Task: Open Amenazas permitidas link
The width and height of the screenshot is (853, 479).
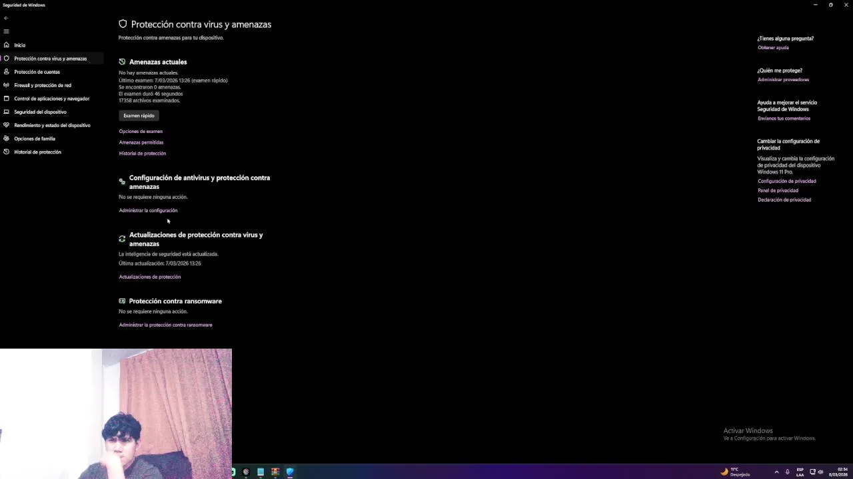Action: click(x=141, y=142)
